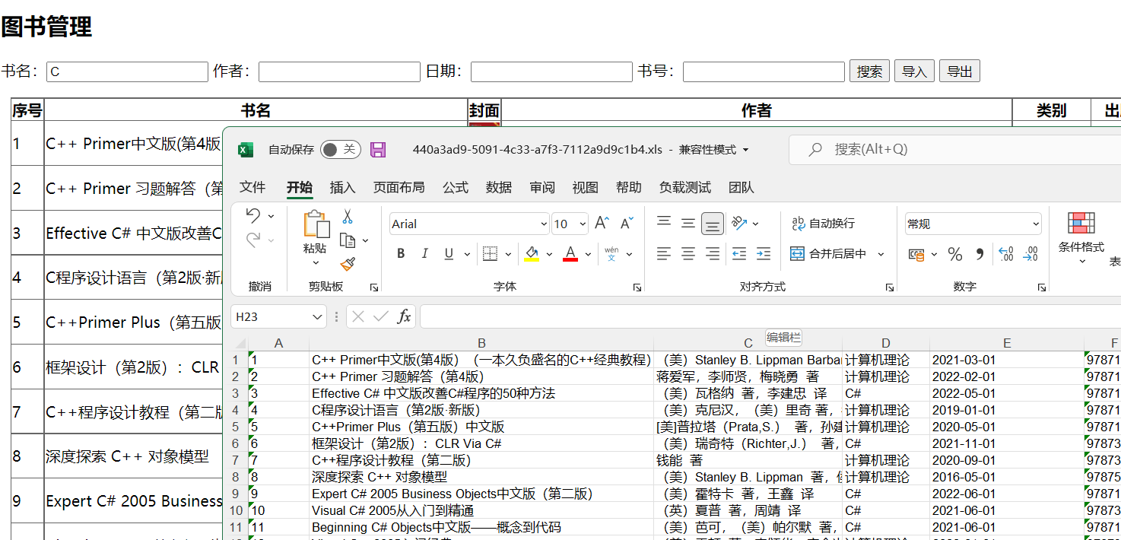Apply percent style
1121x540 pixels.
tap(955, 254)
